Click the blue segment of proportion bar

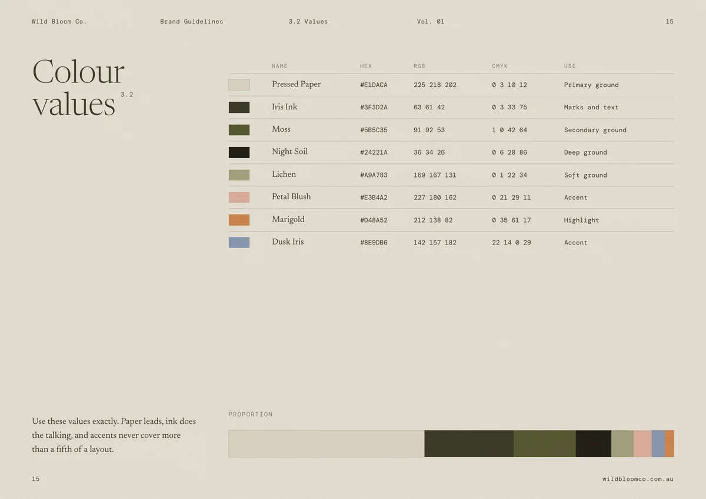point(658,444)
